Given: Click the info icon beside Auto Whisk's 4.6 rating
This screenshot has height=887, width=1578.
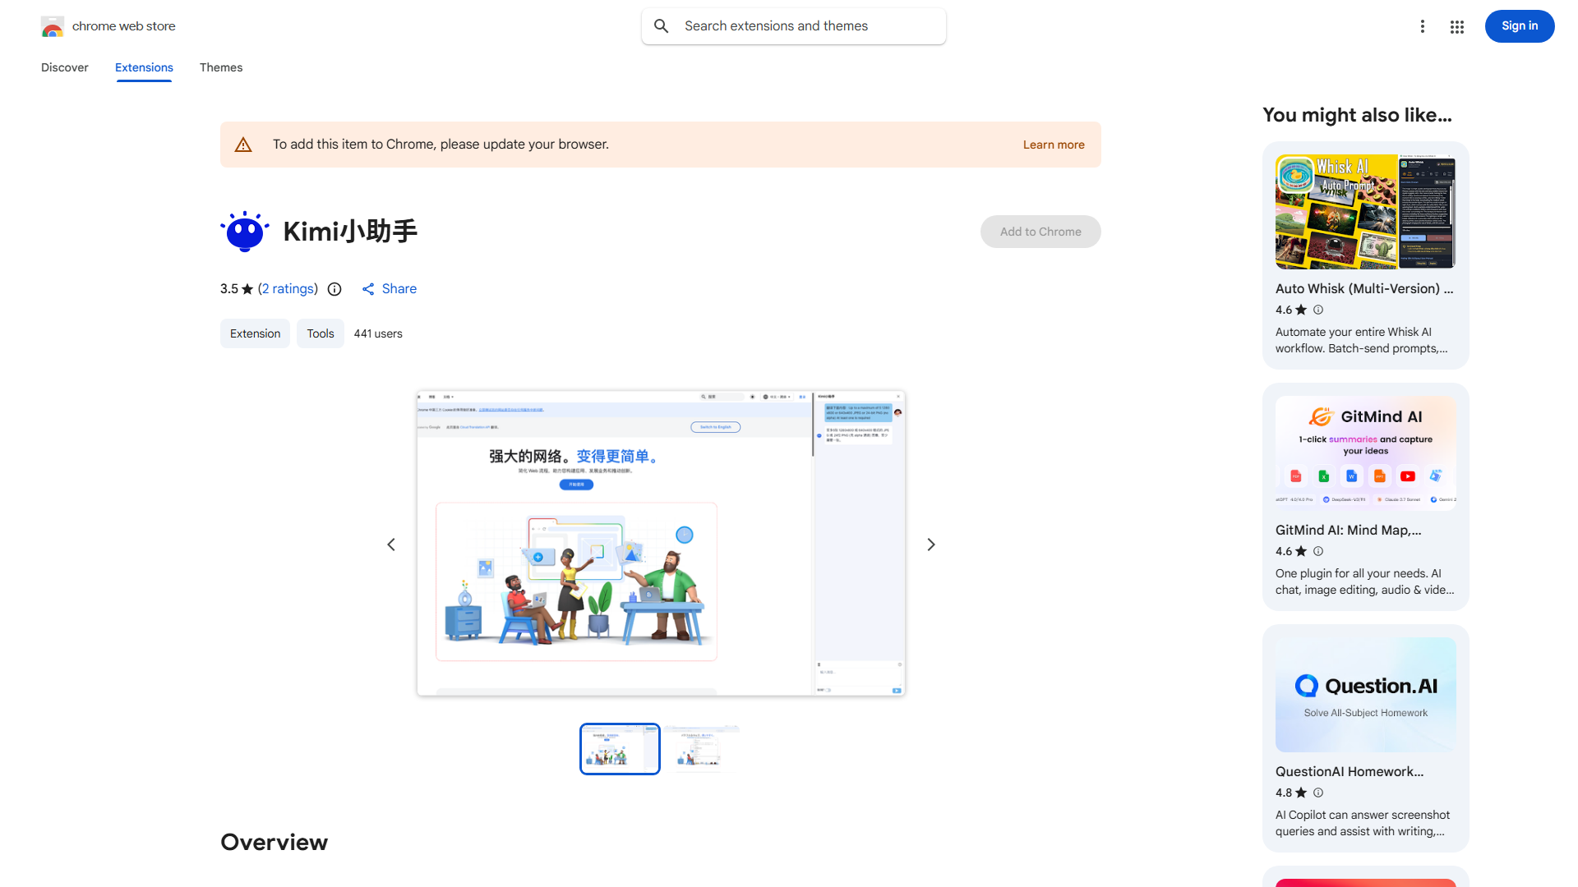Looking at the screenshot, I should coord(1317,310).
